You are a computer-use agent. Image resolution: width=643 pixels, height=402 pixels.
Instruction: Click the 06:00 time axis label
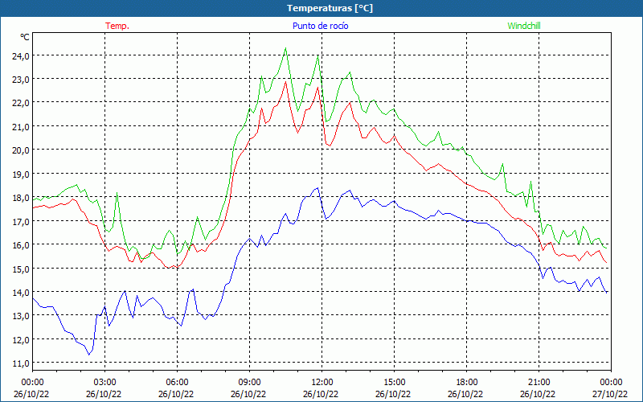tap(177, 383)
